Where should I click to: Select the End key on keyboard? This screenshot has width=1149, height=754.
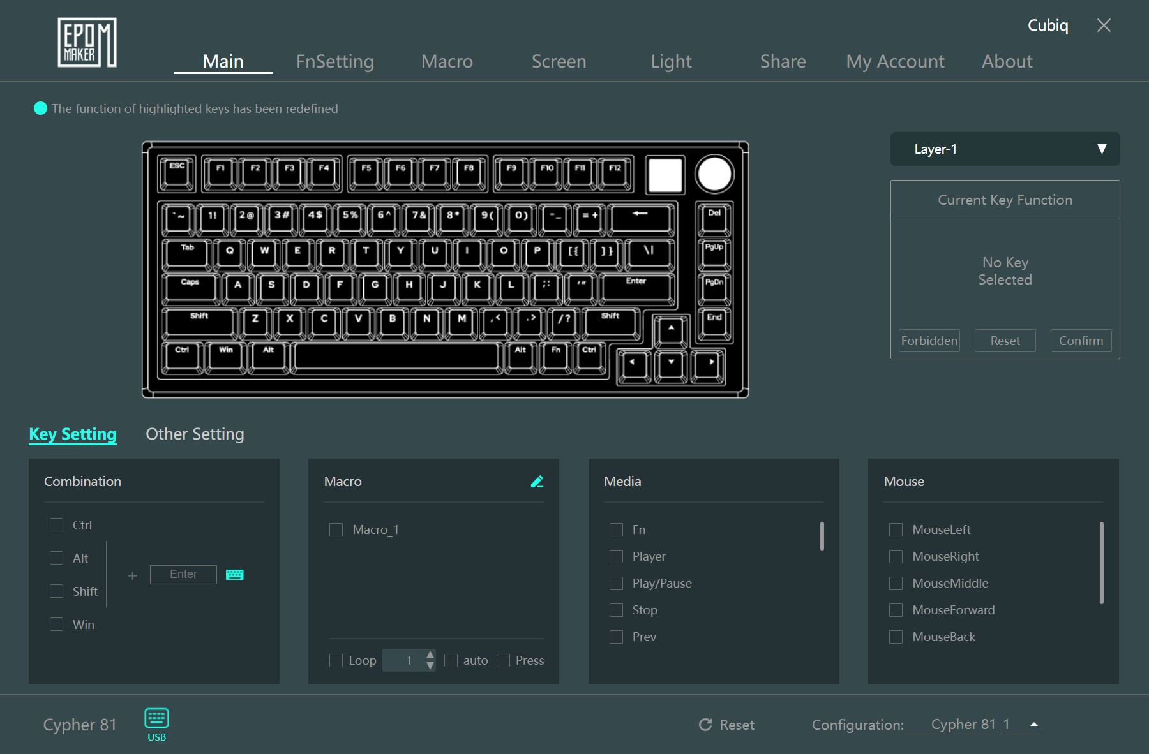[x=714, y=324]
